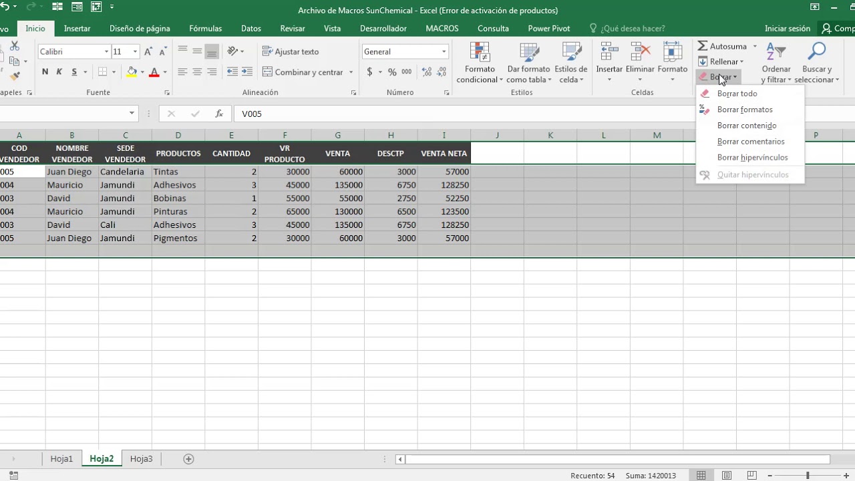Toggle underline S formatting
The width and height of the screenshot is (855, 481).
(74, 71)
